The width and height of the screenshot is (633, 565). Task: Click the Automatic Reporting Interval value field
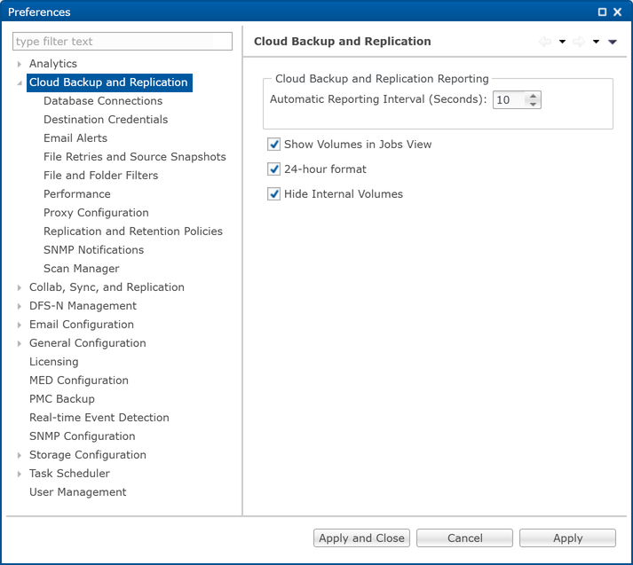[510, 100]
